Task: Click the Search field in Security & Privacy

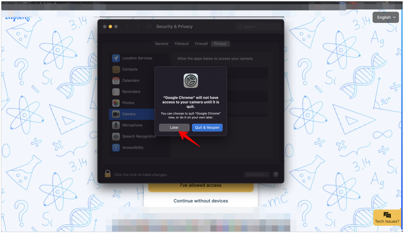Action: tap(258, 27)
